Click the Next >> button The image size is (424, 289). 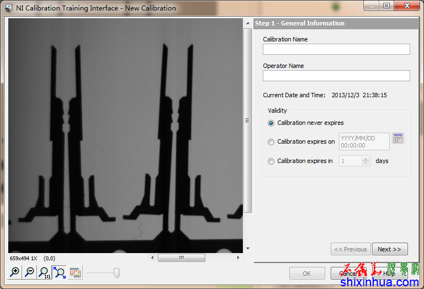(390, 249)
